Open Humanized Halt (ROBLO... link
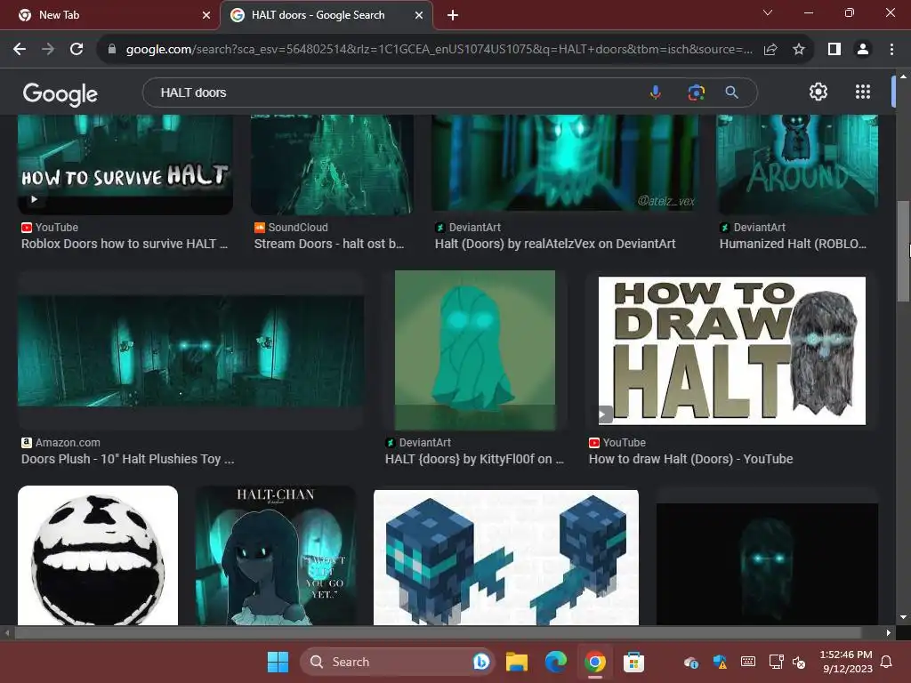The height and width of the screenshot is (683, 911). point(793,244)
